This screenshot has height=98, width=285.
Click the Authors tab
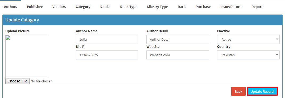pyautogui.click(x=11, y=7)
